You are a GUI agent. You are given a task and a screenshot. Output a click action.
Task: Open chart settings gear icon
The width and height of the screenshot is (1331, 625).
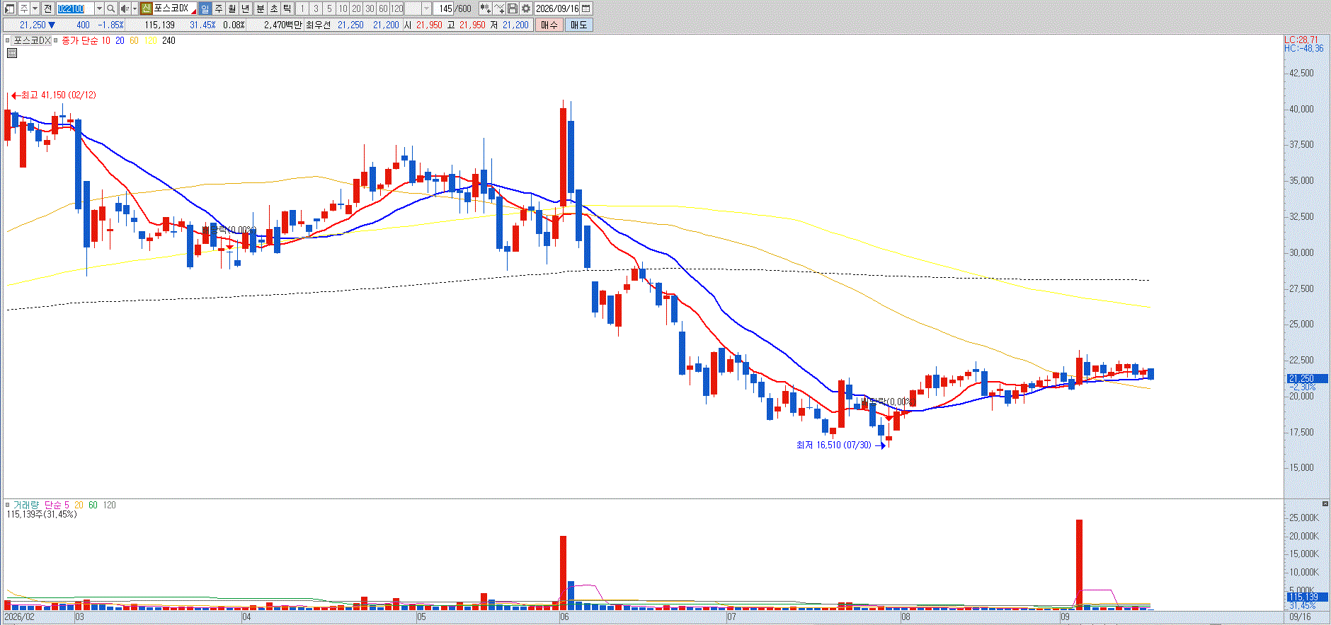[526, 8]
